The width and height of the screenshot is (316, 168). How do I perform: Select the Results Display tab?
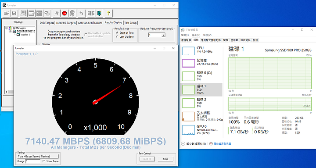click(x=113, y=22)
